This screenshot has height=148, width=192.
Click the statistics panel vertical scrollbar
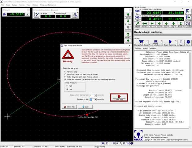pyautogui.click(x=190, y=90)
